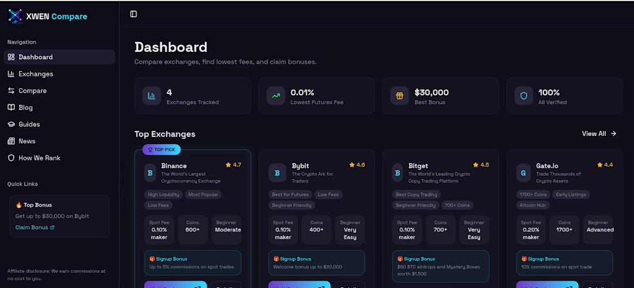
Task: Open Guides in the sidebar
Action: coord(59,124)
